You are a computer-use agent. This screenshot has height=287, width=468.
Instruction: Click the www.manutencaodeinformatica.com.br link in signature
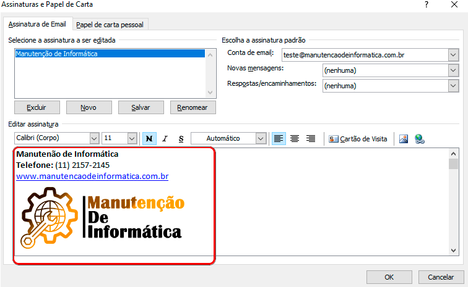[x=92, y=177]
